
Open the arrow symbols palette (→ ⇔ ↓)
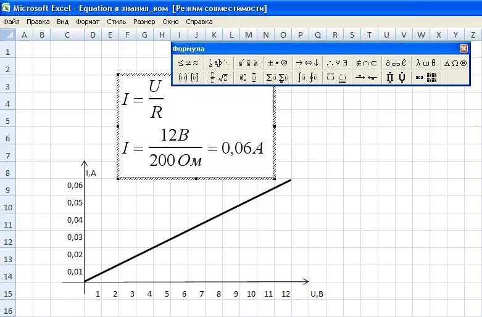[307, 63]
